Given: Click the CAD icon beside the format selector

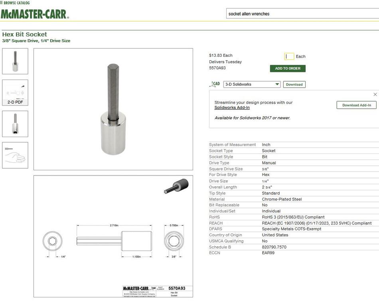Looking at the screenshot, I should click(x=215, y=84).
